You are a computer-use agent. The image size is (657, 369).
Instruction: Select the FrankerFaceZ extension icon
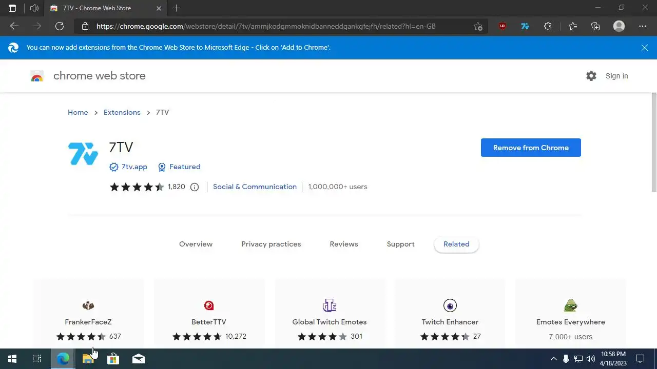click(88, 305)
